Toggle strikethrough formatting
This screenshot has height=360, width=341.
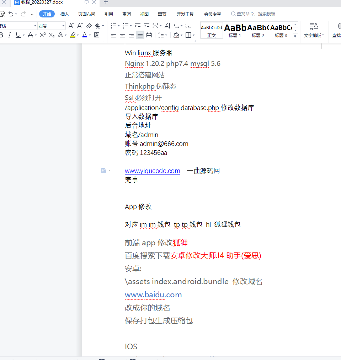(30, 35)
